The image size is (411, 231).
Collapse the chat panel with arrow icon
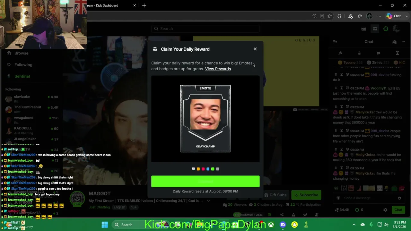click(x=335, y=42)
